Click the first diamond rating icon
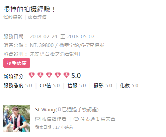 [x=32, y=75]
